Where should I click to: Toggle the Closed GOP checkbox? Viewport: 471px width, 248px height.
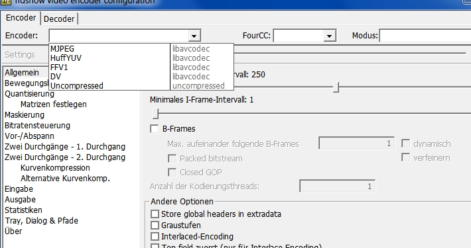[172, 173]
